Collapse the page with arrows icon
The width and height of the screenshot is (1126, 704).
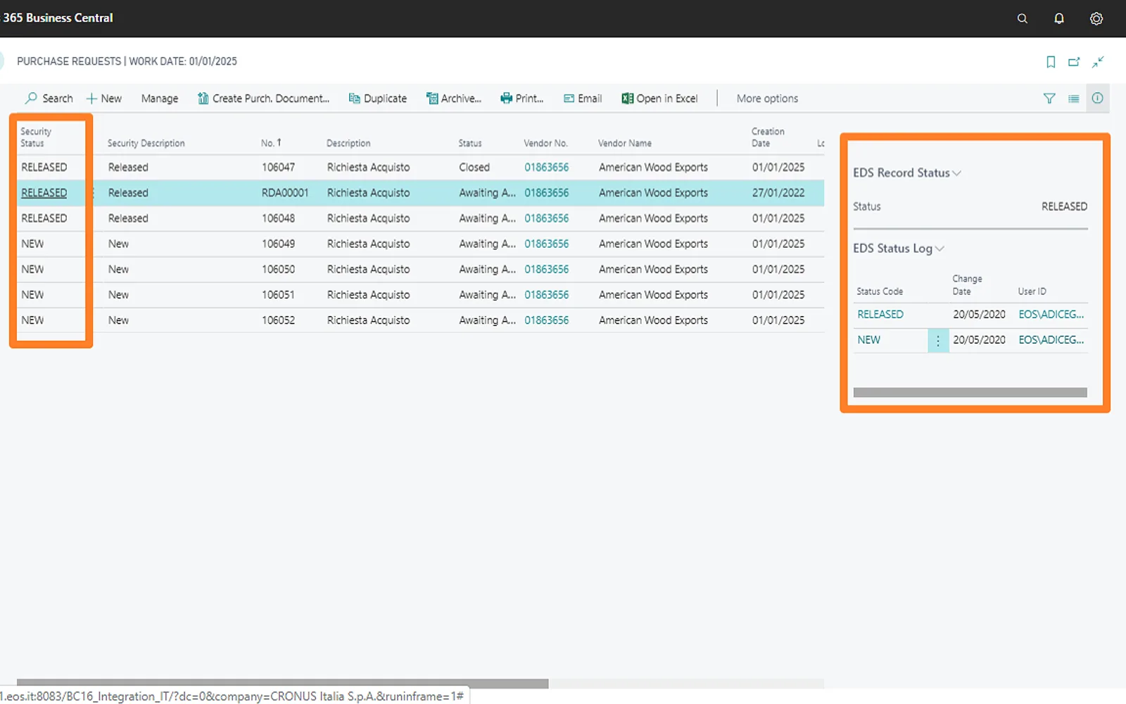point(1098,62)
